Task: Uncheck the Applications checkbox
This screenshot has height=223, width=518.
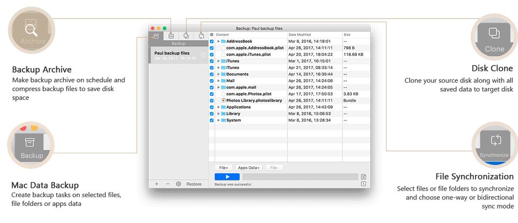Action: [212, 107]
